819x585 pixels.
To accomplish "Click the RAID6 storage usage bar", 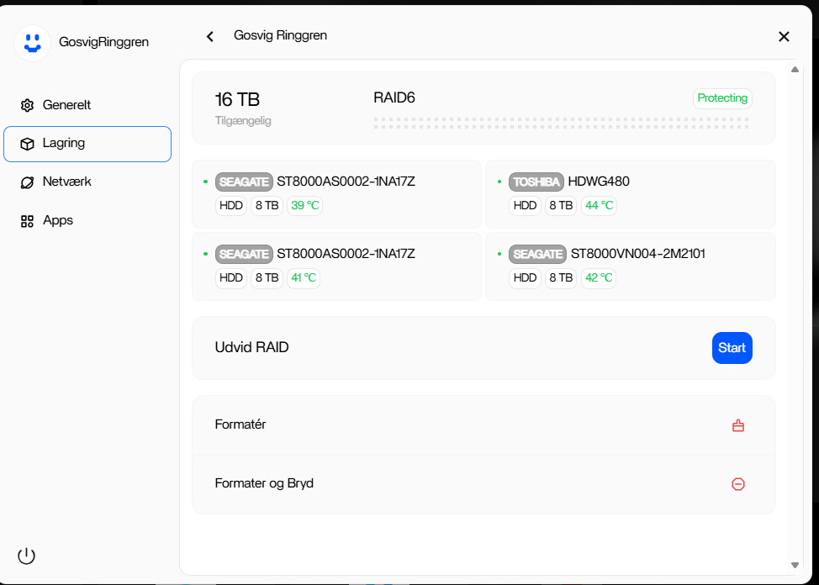I will [561, 123].
